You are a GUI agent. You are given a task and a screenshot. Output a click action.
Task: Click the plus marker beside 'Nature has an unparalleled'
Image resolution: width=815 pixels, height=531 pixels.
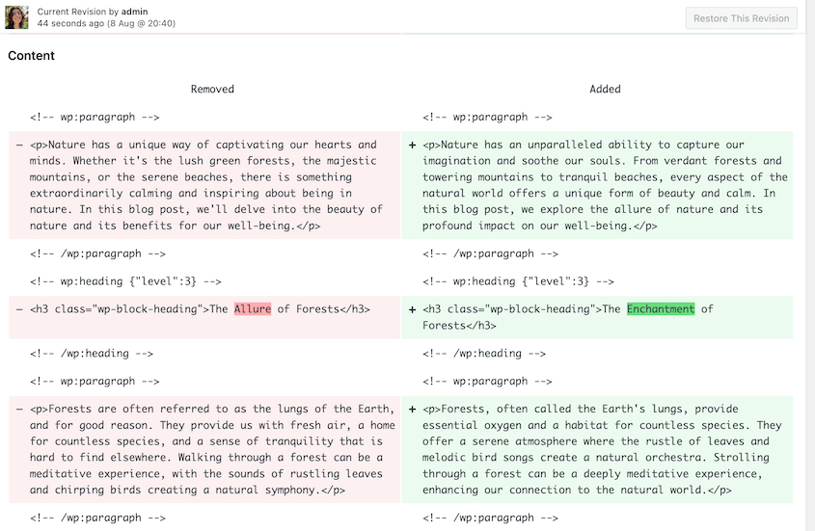[412, 145]
